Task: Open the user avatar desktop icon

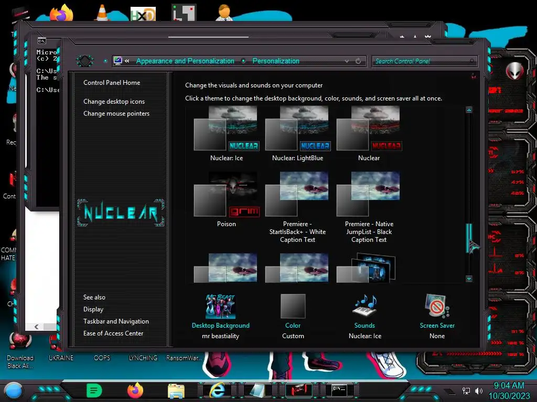Action: coord(224,13)
